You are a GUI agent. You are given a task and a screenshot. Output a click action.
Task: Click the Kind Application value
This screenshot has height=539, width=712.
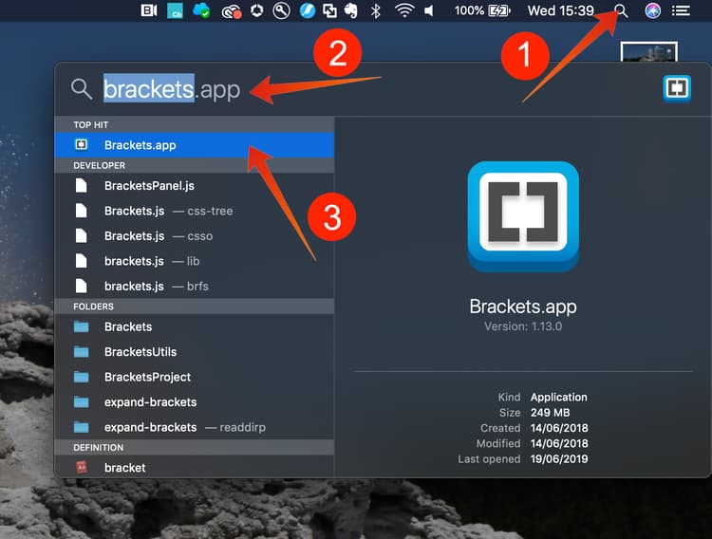click(558, 397)
